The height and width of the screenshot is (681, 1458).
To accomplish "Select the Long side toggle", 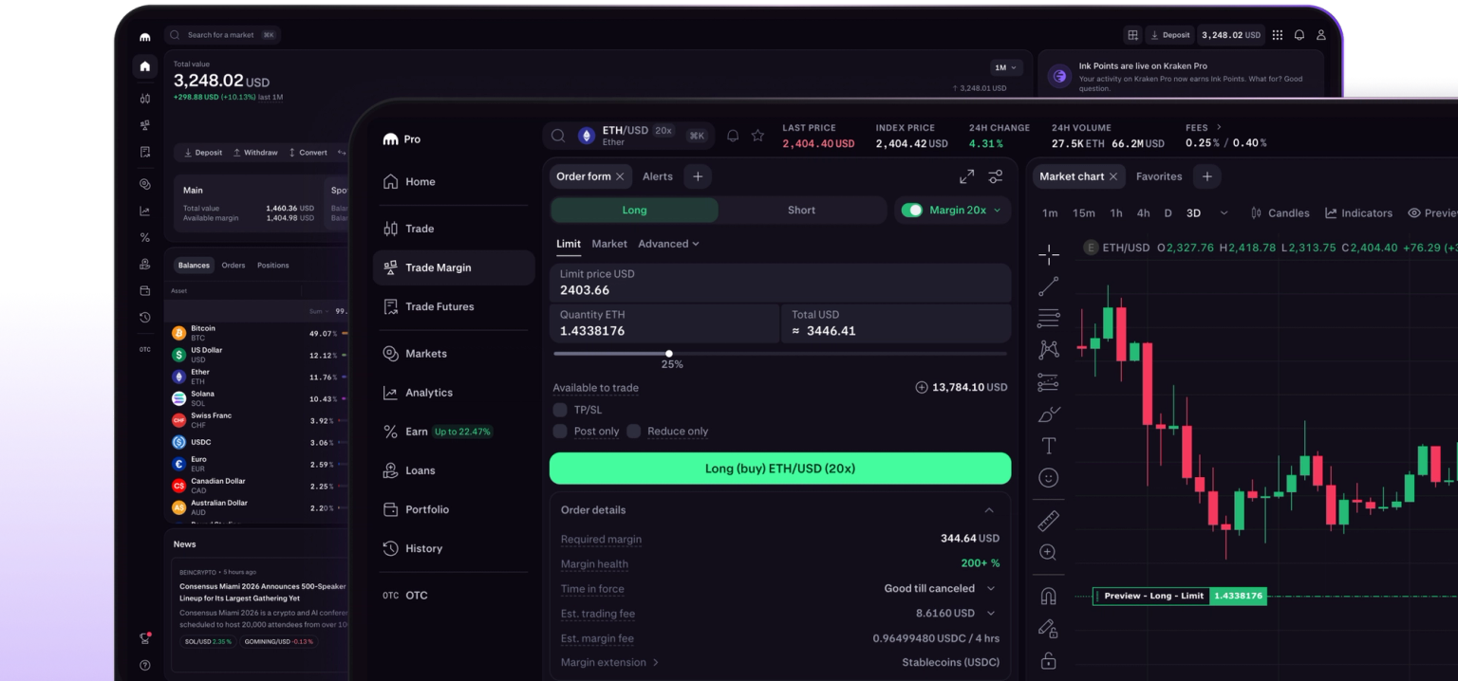I will (x=634, y=210).
